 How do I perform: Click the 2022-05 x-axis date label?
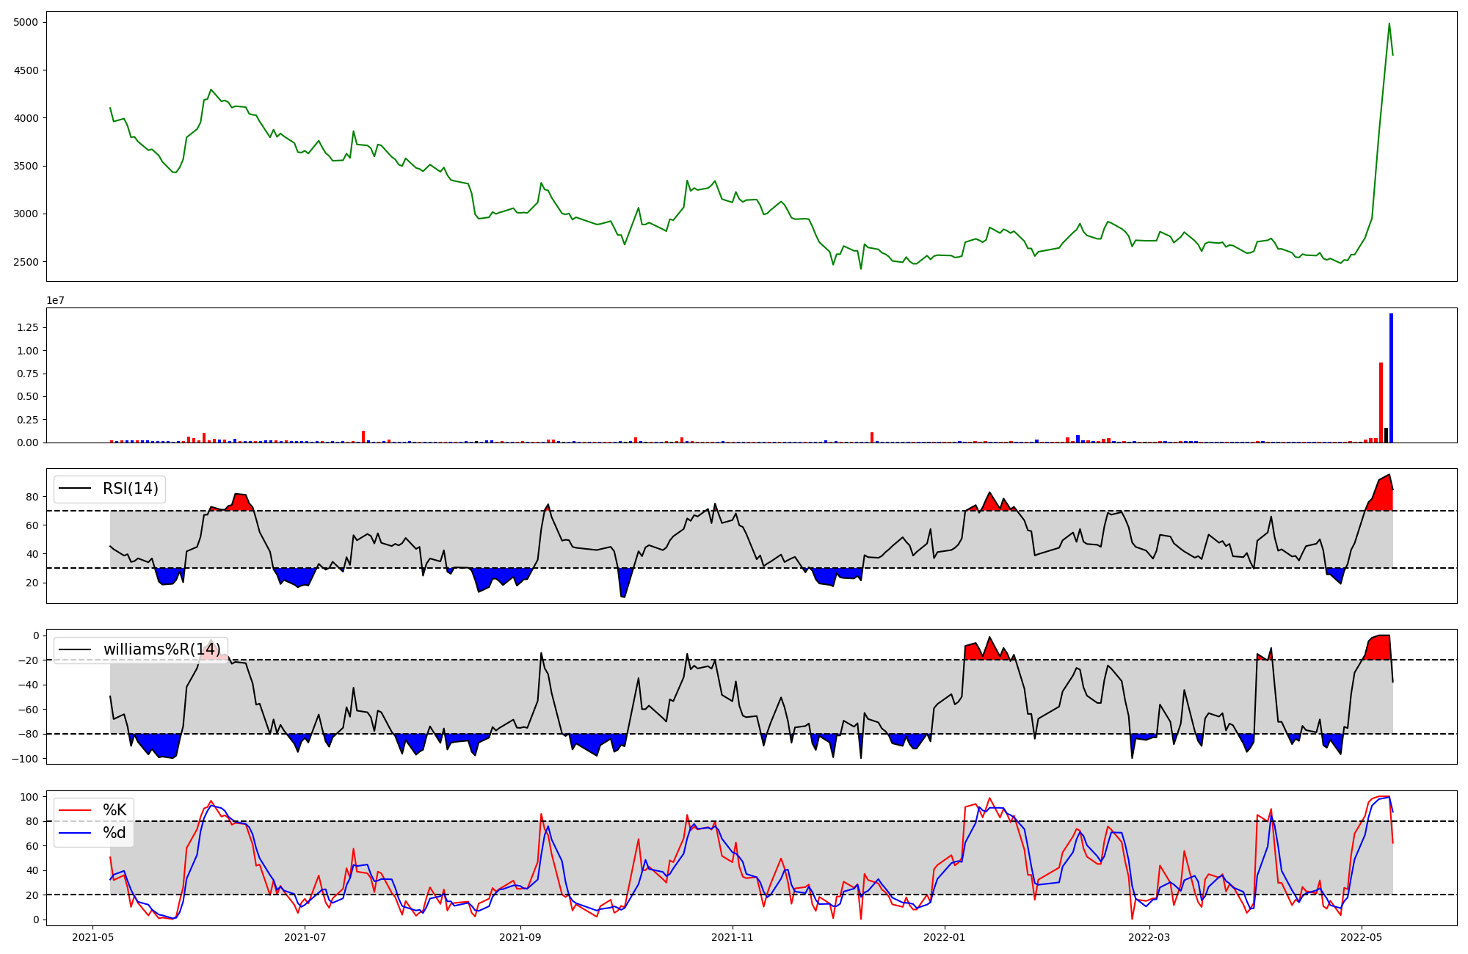1362,936
